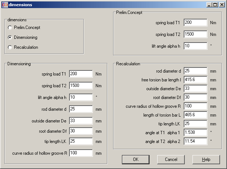The image size is (227, 169).
Task: Click lift angle alpha h in Prelim.Concept
Action: coord(195,46)
